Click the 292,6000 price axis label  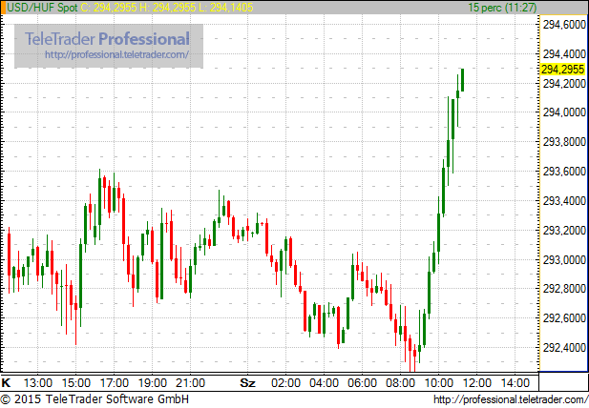pyautogui.click(x=564, y=318)
